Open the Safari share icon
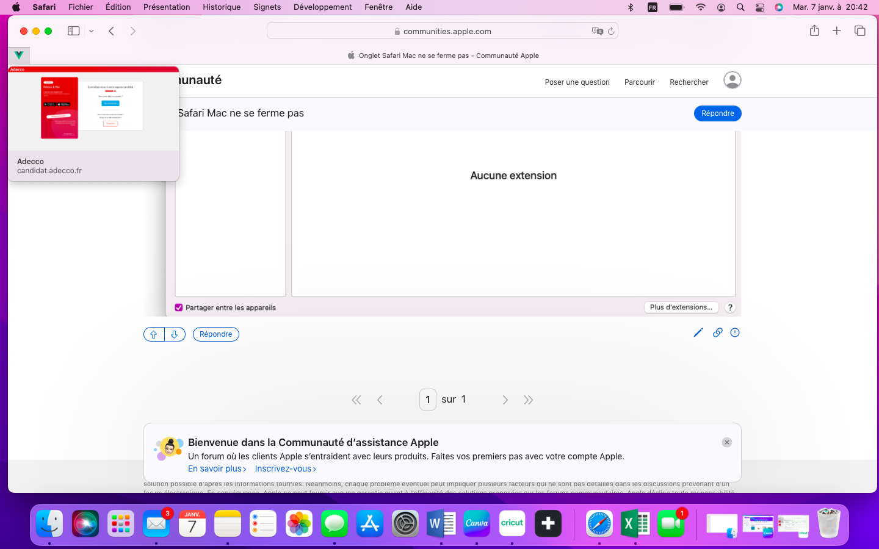This screenshot has height=549, width=879. point(814,31)
